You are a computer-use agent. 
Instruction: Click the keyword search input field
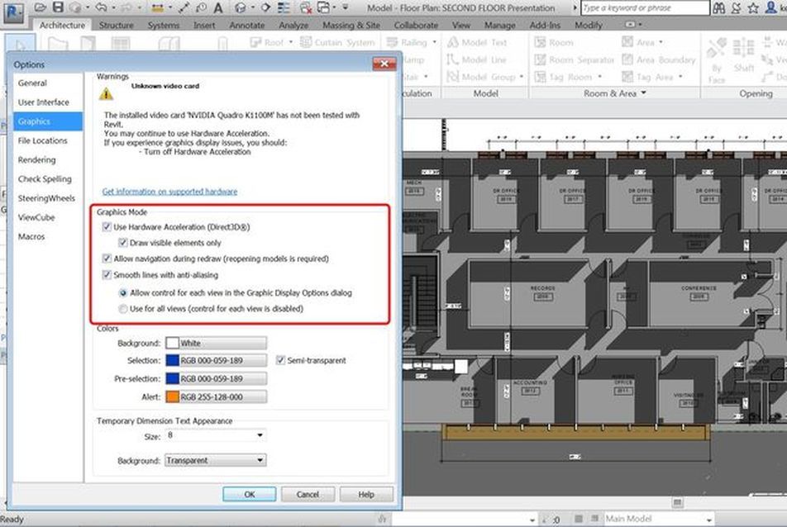point(645,7)
